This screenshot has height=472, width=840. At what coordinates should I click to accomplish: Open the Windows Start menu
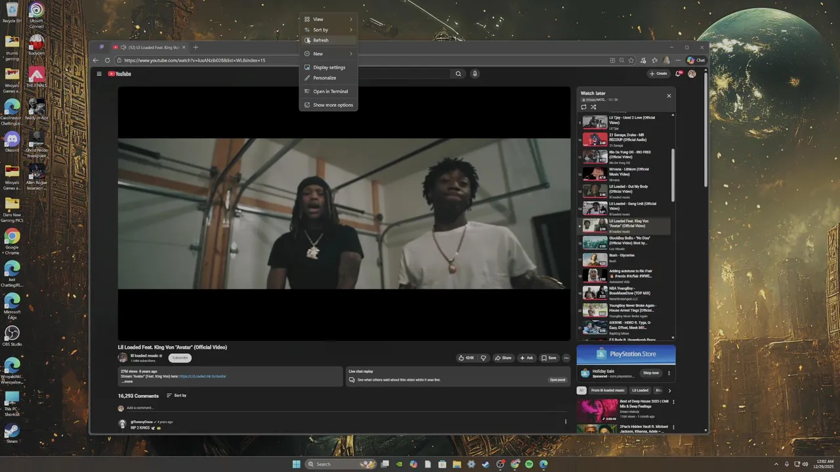click(296, 464)
